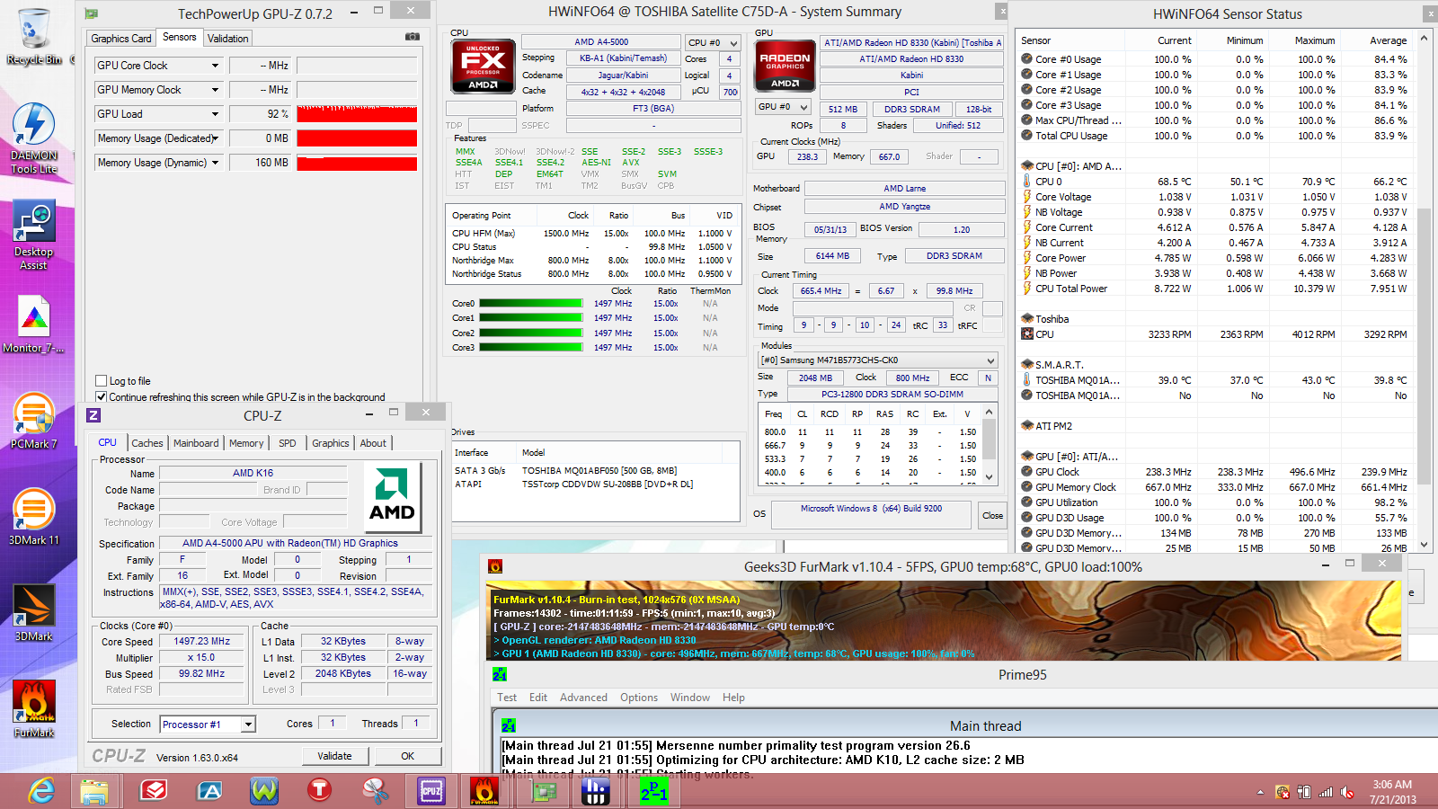Open the About tab in CPU-Z
The height and width of the screenshot is (809, 1438).
[x=373, y=443]
